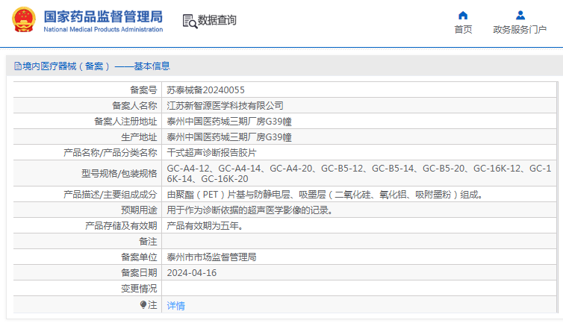Screen dimensions: 563x323
Task: Click National Medical Products Administration subtitle
Action: (x=103, y=29)
